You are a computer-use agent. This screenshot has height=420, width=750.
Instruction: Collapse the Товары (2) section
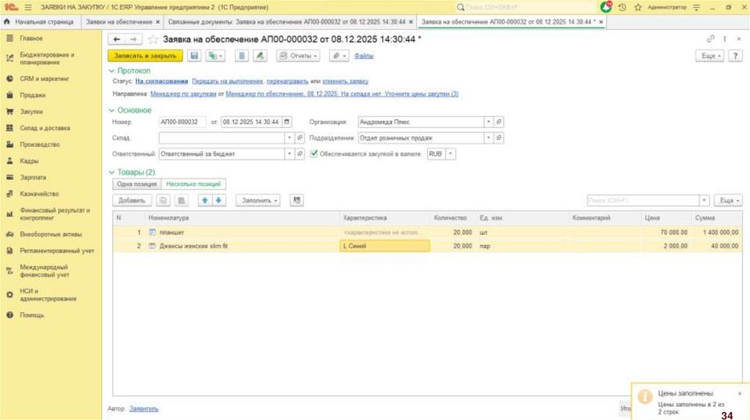(111, 173)
